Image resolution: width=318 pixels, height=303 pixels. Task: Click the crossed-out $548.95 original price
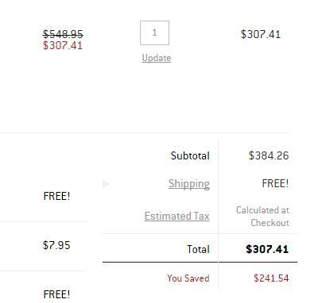(63, 34)
